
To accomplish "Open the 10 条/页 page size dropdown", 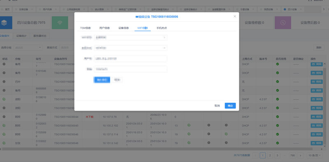I will pyautogui.click(x=315, y=155).
